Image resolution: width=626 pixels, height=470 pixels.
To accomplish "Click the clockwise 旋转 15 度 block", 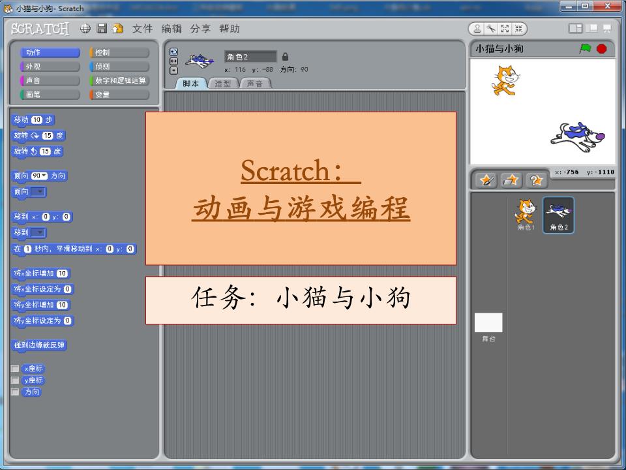I will coord(38,136).
